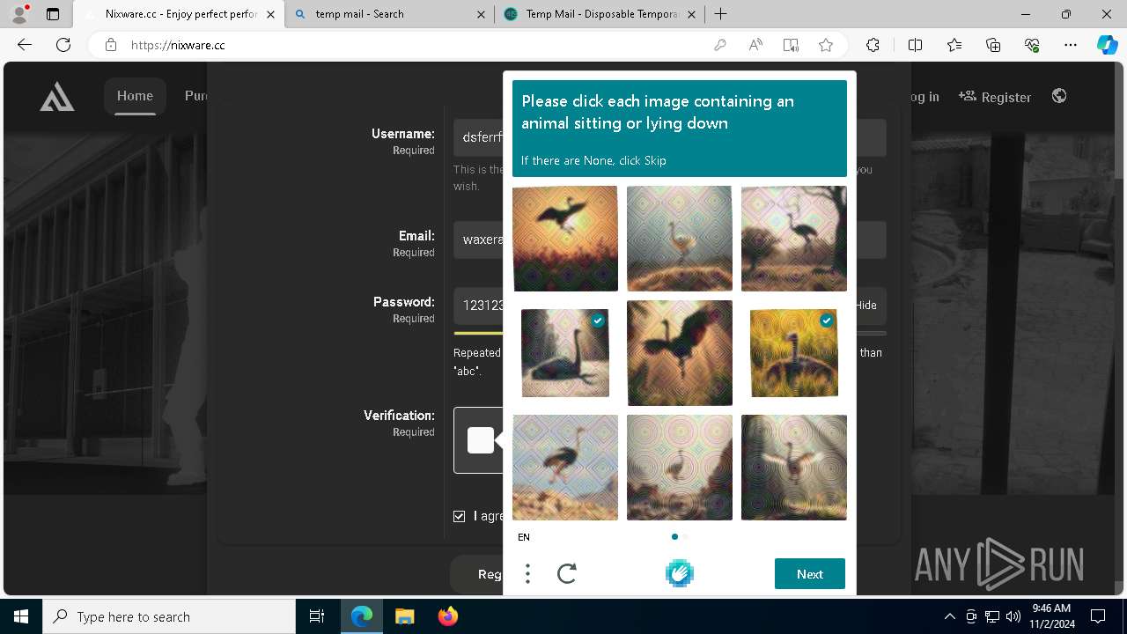Image resolution: width=1127 pixels, height=634 pixels.
Task: View site information lock icon
Action: [111, 45]
